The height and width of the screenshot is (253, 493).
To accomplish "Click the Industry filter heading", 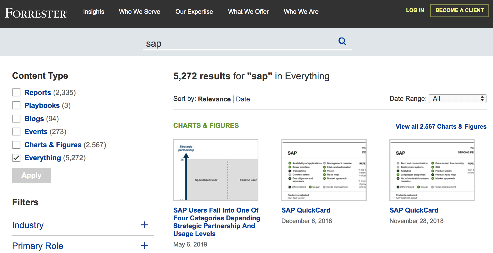I will point(28,225).
